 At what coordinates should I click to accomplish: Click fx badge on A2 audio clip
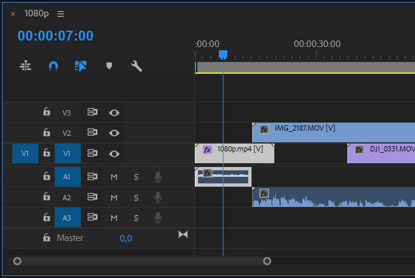[x=264, y=193]
